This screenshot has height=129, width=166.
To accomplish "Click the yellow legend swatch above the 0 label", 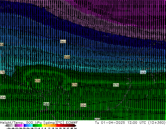I will pos(43,126).
